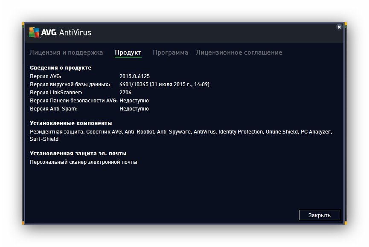The width and height of the screenshot is (369, 247).
Task: Click the LinkScanner version value 2706
Action: (x=125, y=93)
